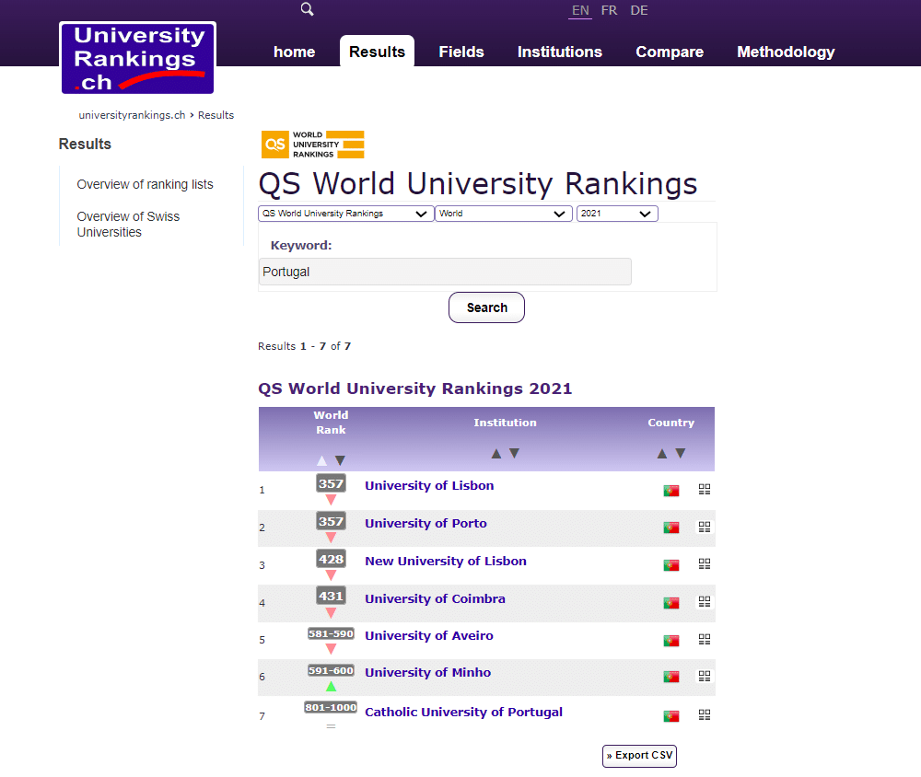Open details grid icon for New University of Lisbon

(705, 563)
